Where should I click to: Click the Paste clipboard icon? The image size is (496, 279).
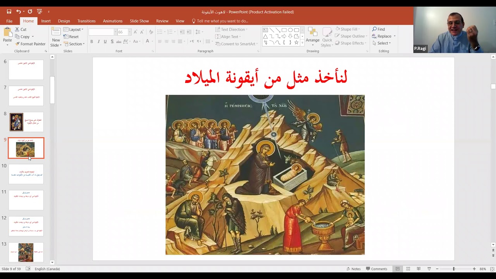tap(7, 33)
